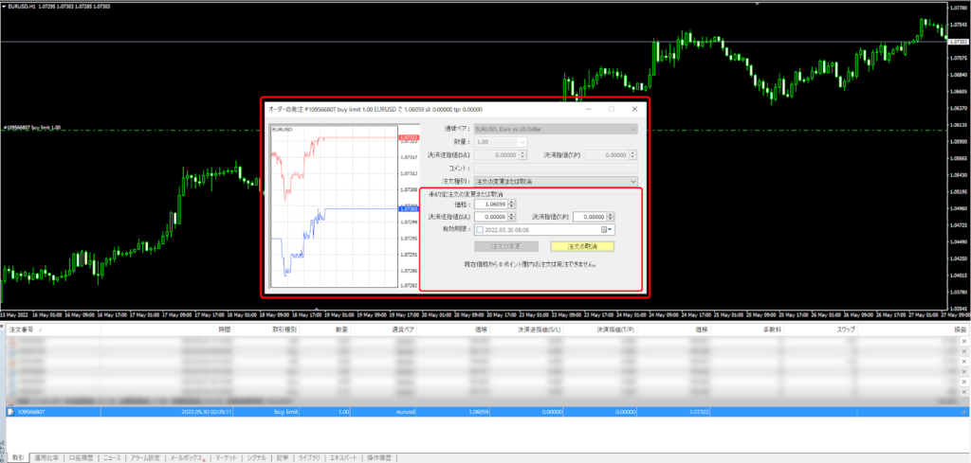Open the エキスパート tab
Viewport: 971px width, 463px height.
pyautogui.click(x=343, y=458)
